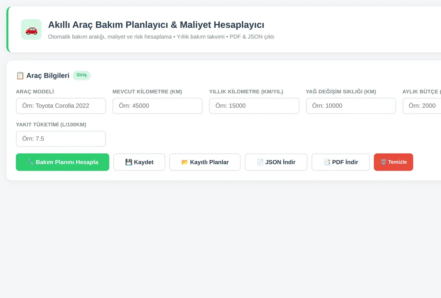Click the Bakım Planını Hesapla button
The image size is (441, 298).
[x=62, y=162]
